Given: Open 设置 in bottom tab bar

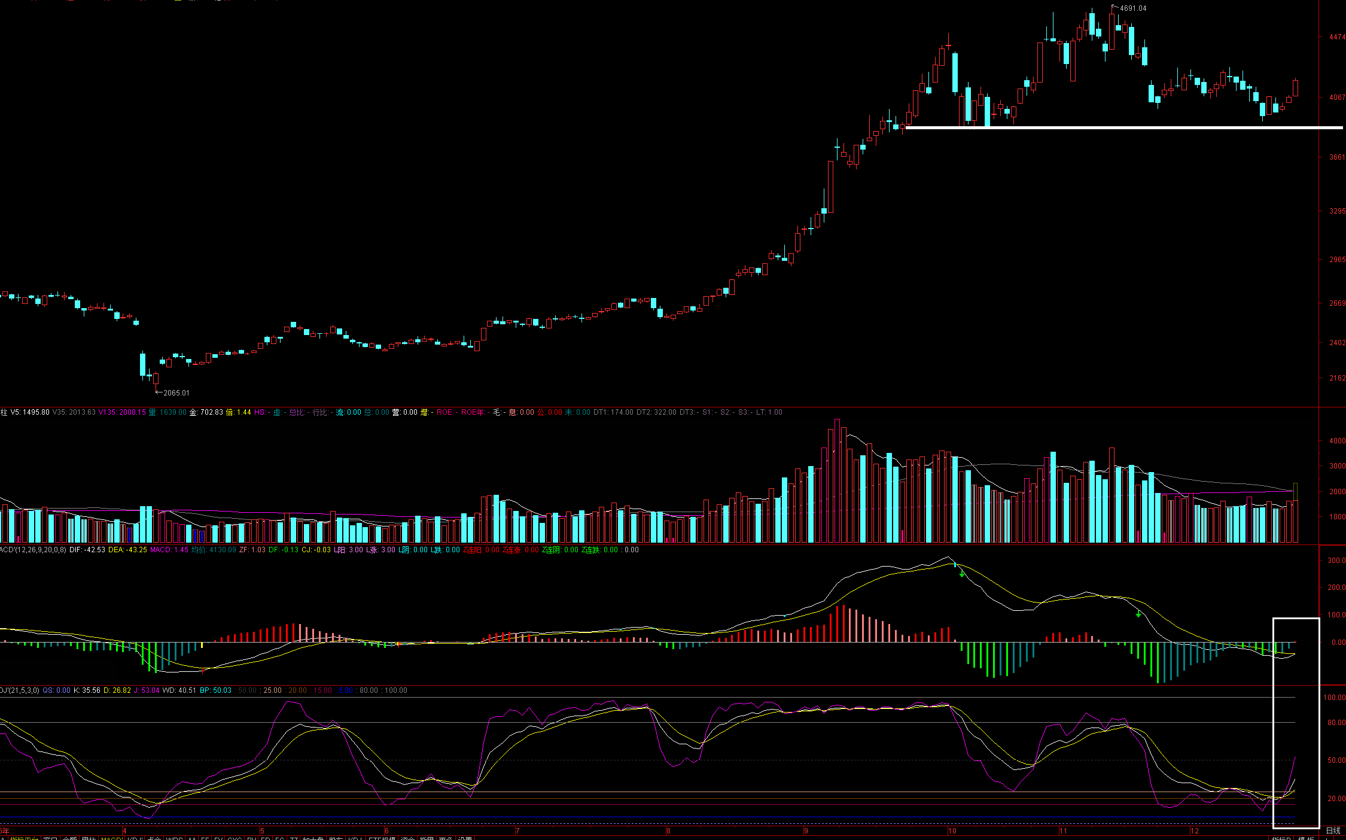Looking at the screenshot, I should click(x=465, y=839).
